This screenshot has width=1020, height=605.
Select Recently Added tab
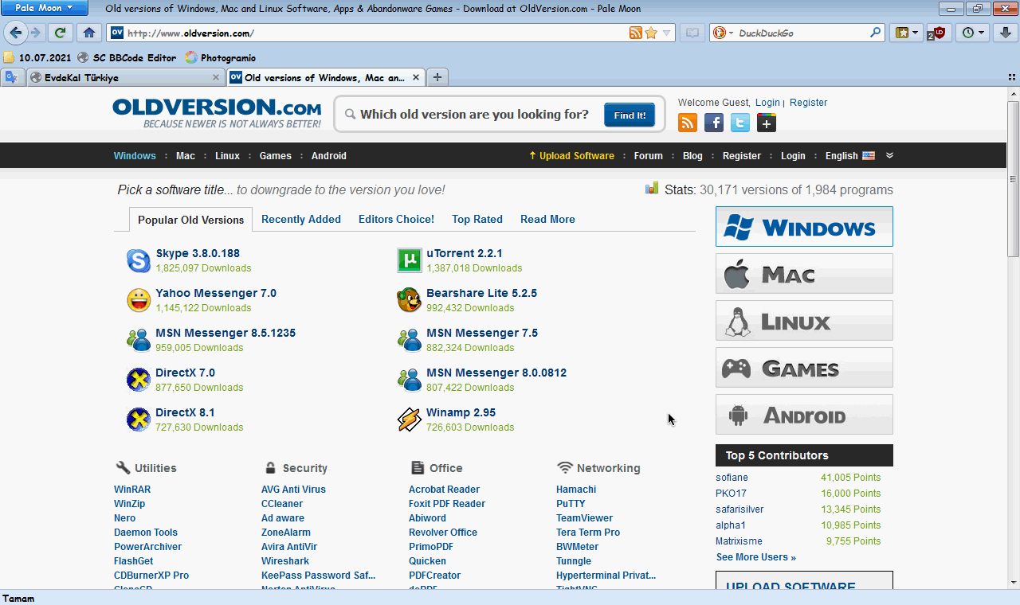(301, 219)
